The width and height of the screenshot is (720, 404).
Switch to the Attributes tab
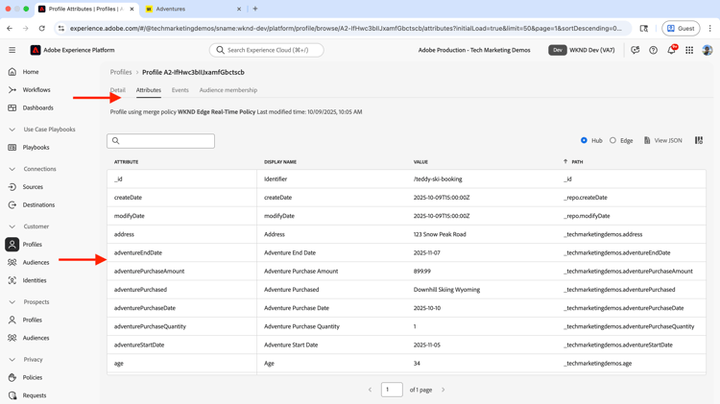(148, 90)
